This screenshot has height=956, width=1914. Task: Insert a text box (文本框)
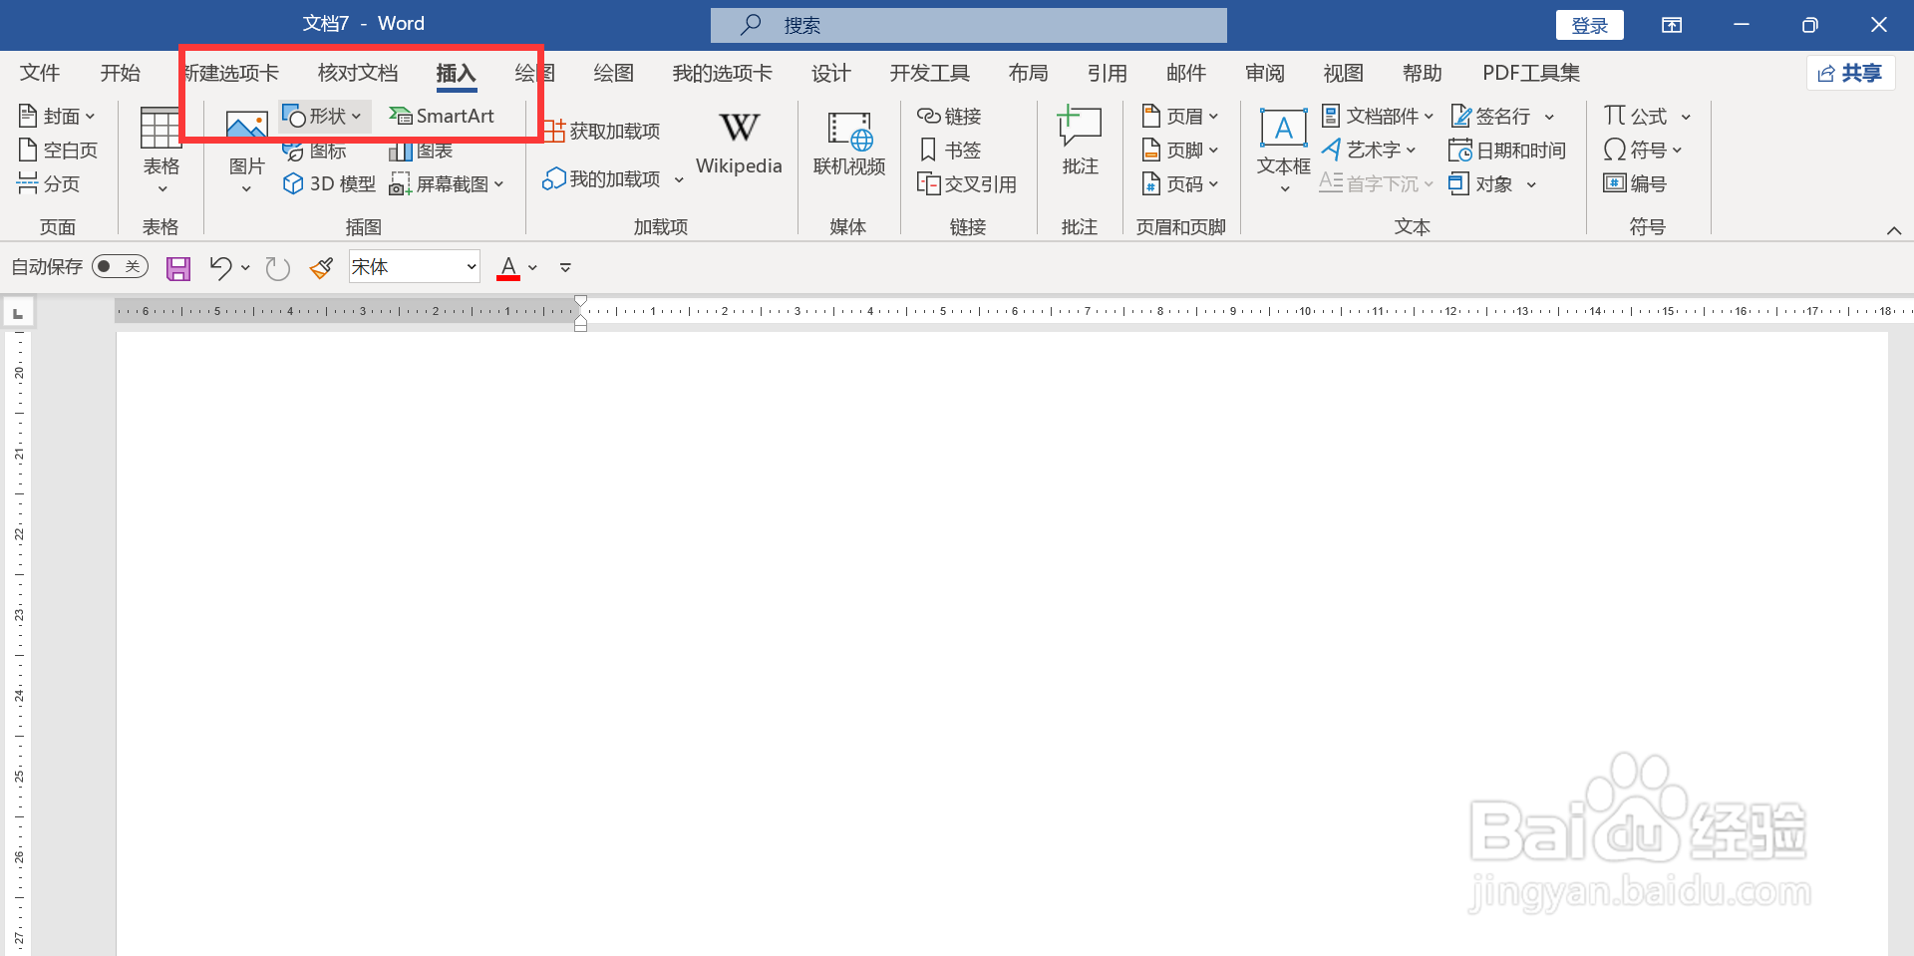[x=1284, y=150]
